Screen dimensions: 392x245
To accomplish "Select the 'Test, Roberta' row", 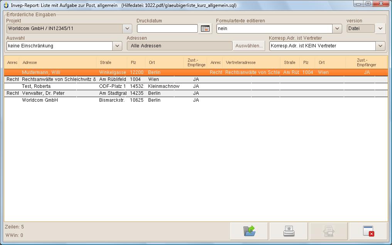I will click(196, 86).
